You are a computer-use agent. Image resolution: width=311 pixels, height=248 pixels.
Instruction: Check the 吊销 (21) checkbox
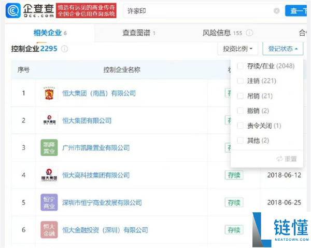point(240,96)
